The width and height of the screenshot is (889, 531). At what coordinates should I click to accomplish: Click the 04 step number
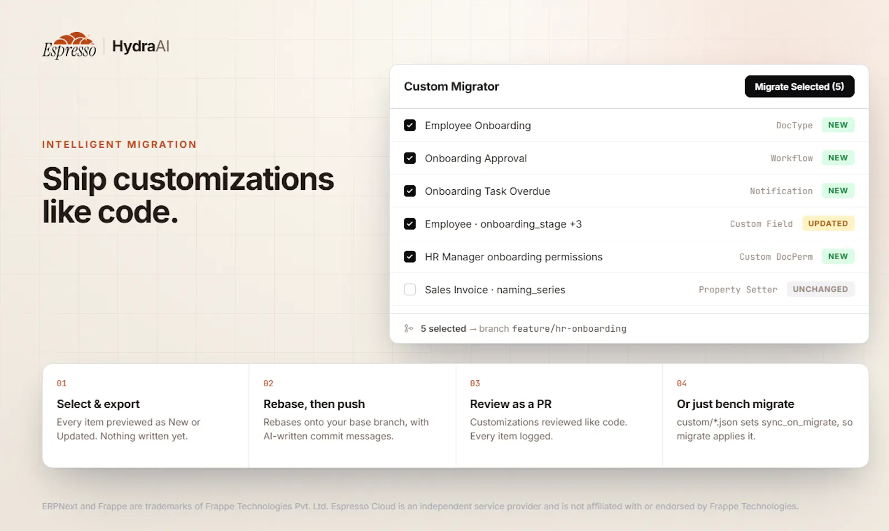(x=682, y=383)
